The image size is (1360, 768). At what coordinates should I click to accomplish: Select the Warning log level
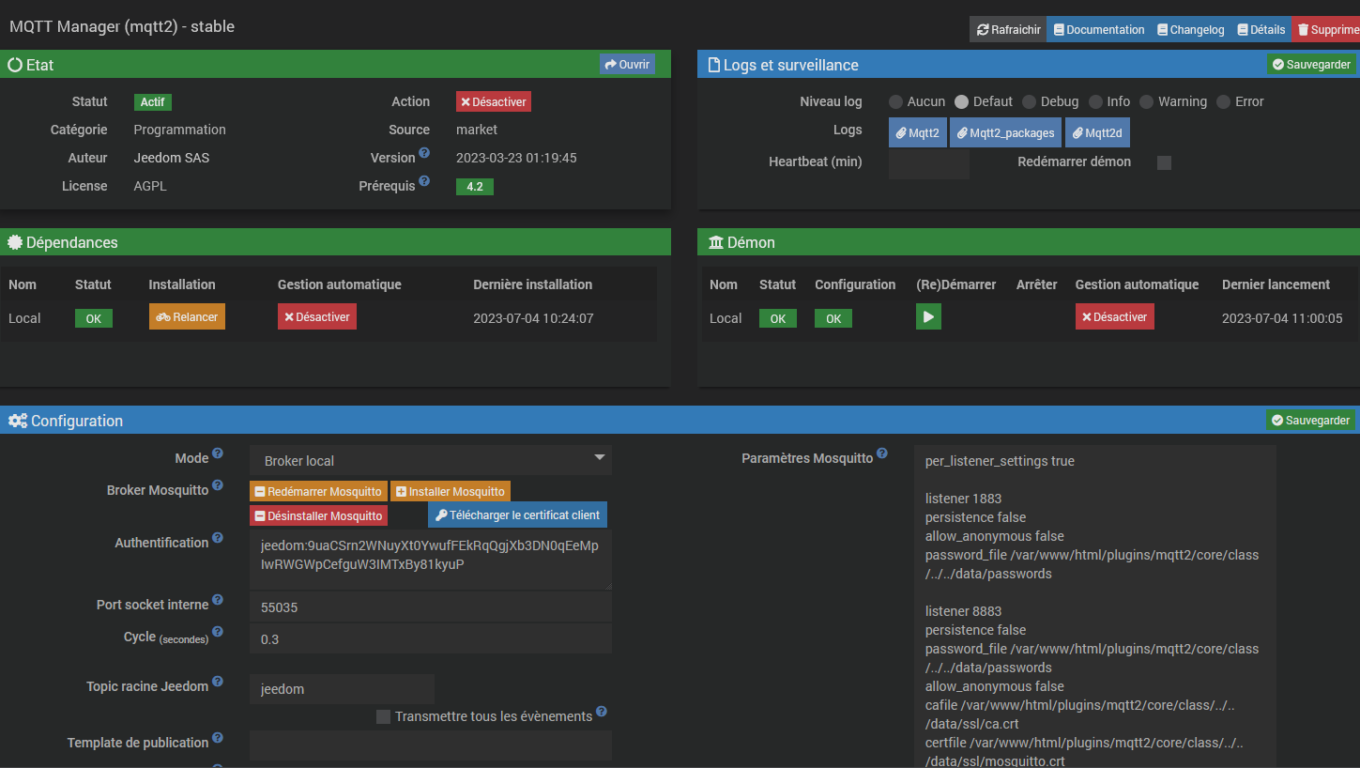click(1147, 101)
